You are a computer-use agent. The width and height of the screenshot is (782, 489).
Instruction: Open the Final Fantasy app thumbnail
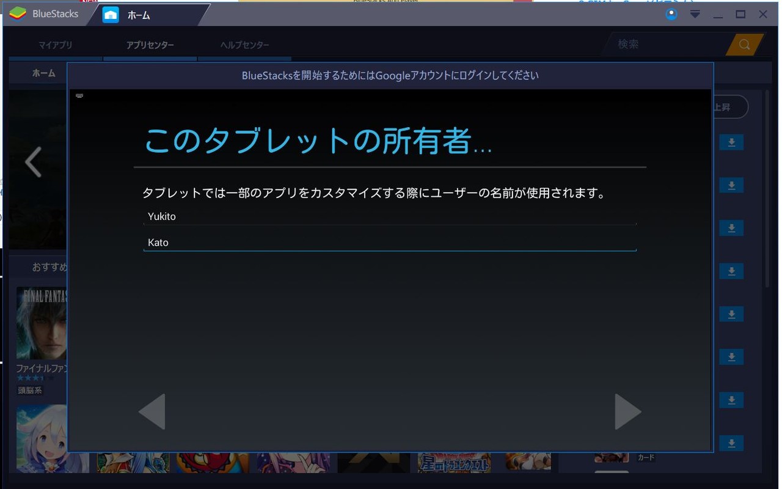tap(42, 323)
